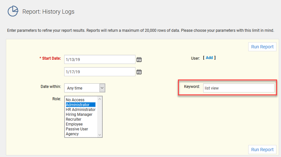
Task: Select Administrator in Role list
Action: tap(78, 105)
